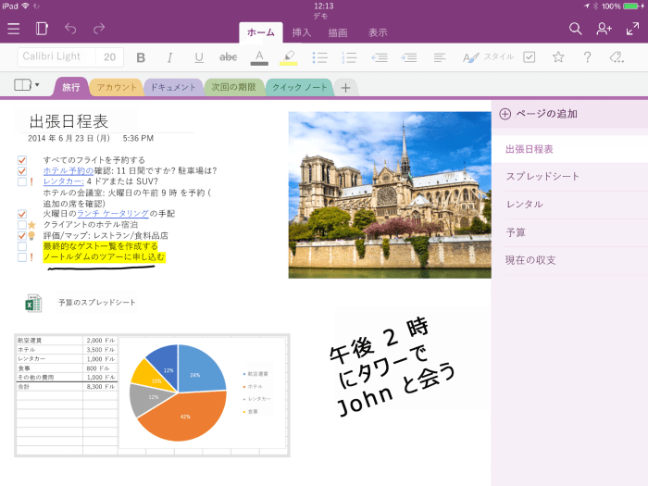
Task: Switch to the 挿入 ribbon tab
Action: 301,32
